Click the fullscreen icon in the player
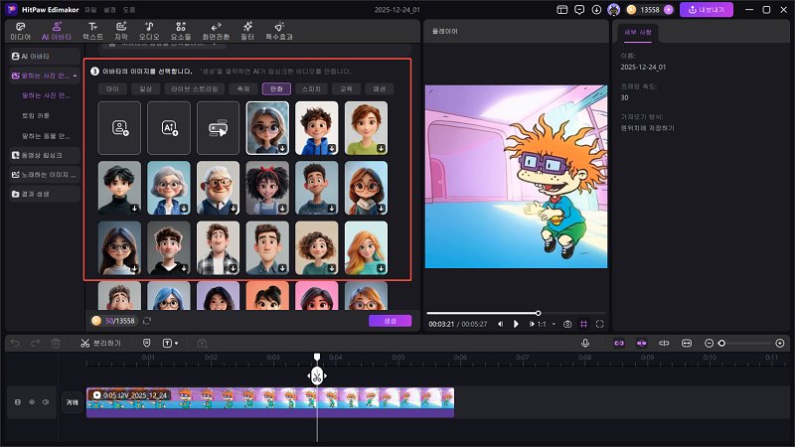The image size is (795, 447). [x=600, y=324]
